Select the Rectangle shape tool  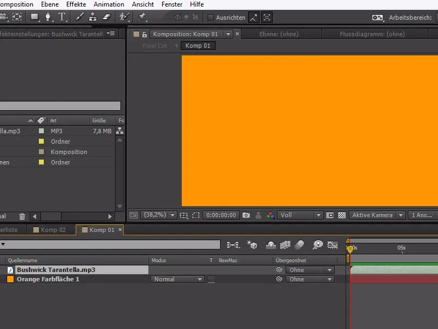[34, 17]
